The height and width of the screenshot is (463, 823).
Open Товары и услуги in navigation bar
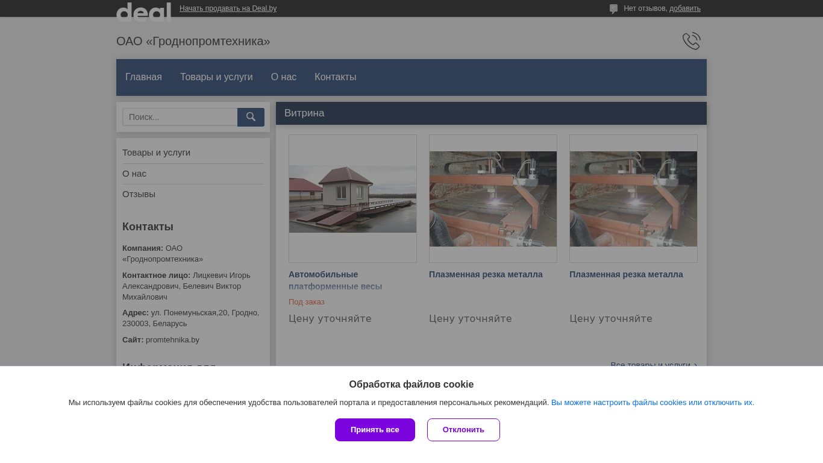[216, 77]
